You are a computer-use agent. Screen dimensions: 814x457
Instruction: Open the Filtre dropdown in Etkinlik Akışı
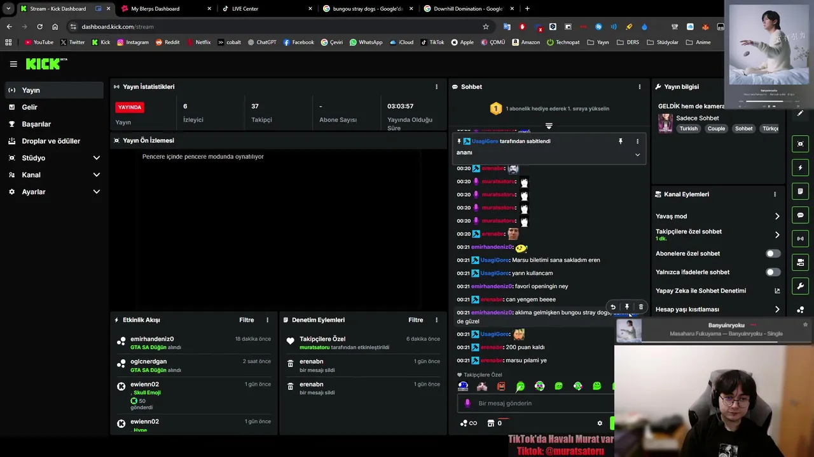pyautogui.click(x=247, y=320)
